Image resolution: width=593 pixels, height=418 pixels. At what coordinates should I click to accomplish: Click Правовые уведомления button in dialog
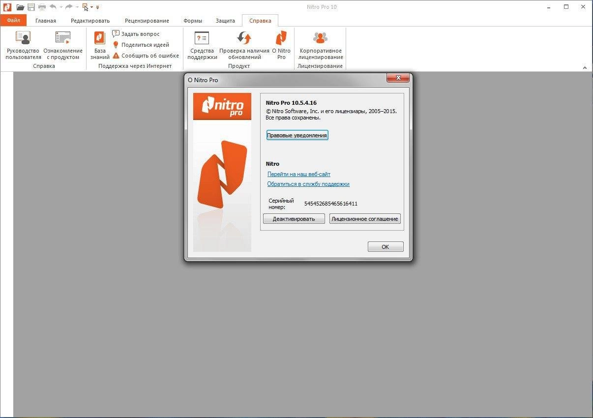tap(297, 135)
